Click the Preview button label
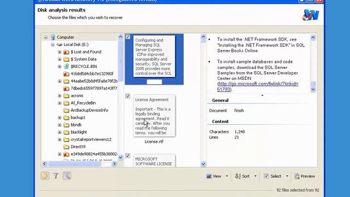This screenshot has width=350, height=197. (x=307, y=176)
